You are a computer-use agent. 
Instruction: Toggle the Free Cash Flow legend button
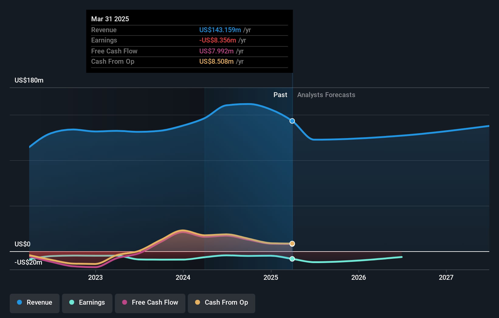click(x=150, y=303)
